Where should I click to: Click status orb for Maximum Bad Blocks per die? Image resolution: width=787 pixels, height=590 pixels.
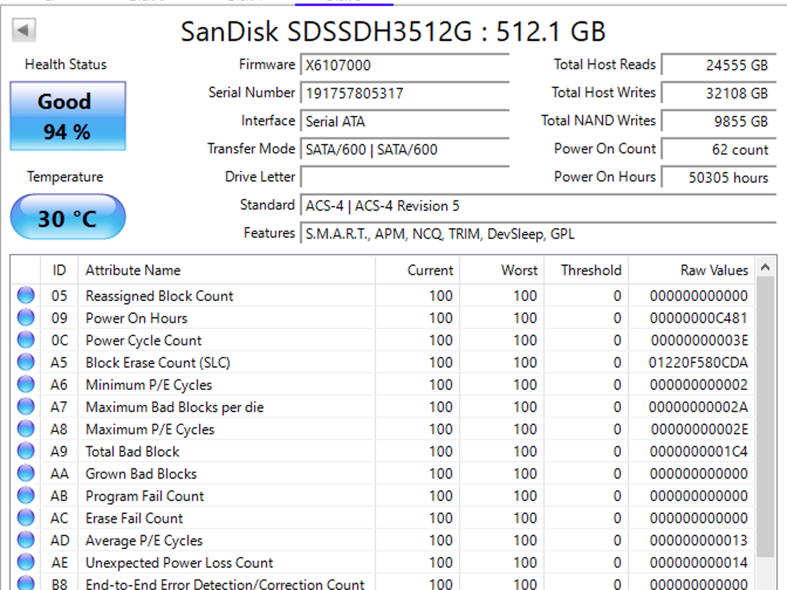click(x=26, y=407)
